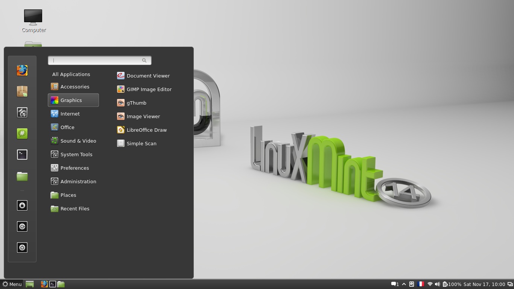Open file manager from panel launcher
Image resolution: width=514 pixels, height=289 pixels.
click(x=61, y=284)
